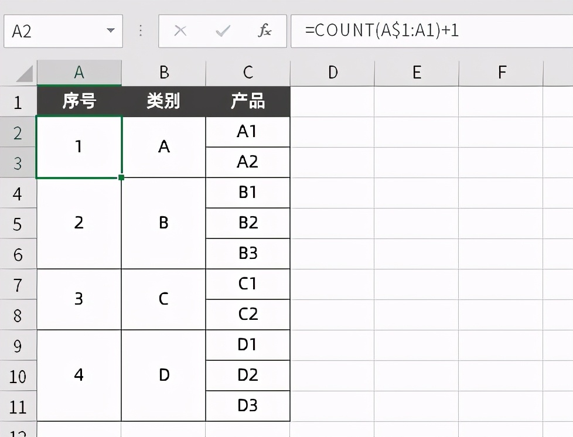The width and height of the screenshot is (573, 437).
Task: Select row 5 header
Action: coord(18,224)
